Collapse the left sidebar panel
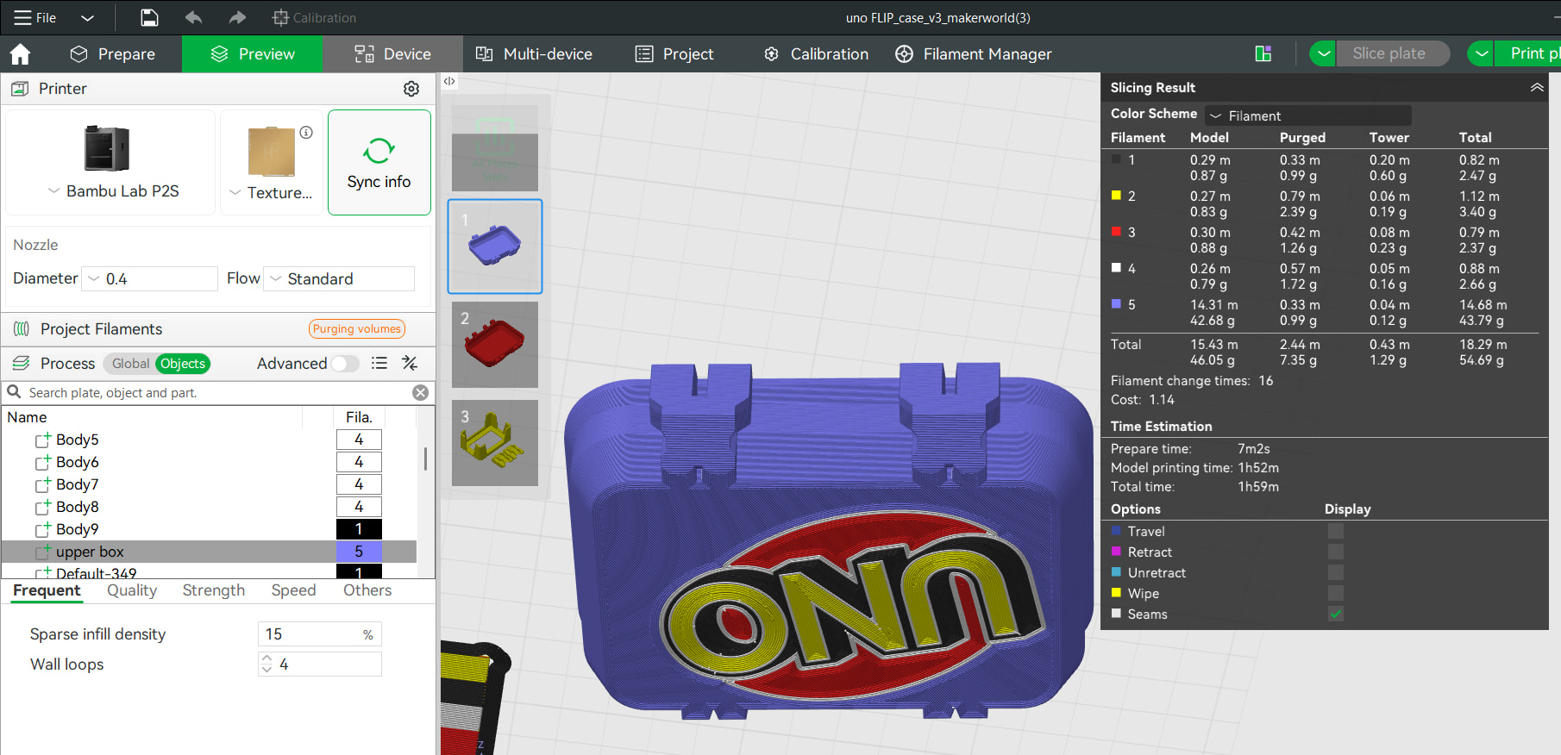 [449, 81]
